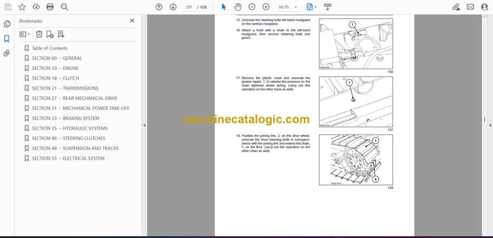Close the Bookmarks panel

132,21
